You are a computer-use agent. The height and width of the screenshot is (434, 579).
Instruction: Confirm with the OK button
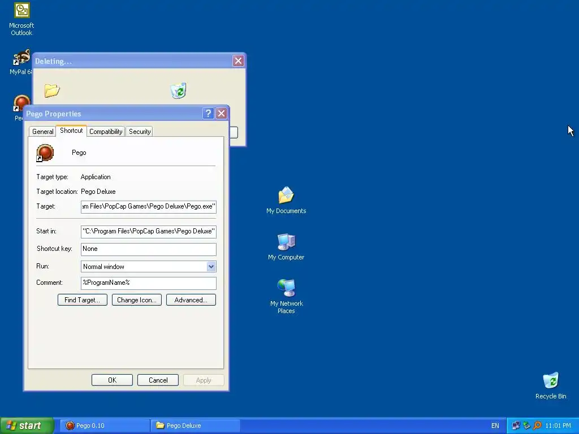point(113,380)
